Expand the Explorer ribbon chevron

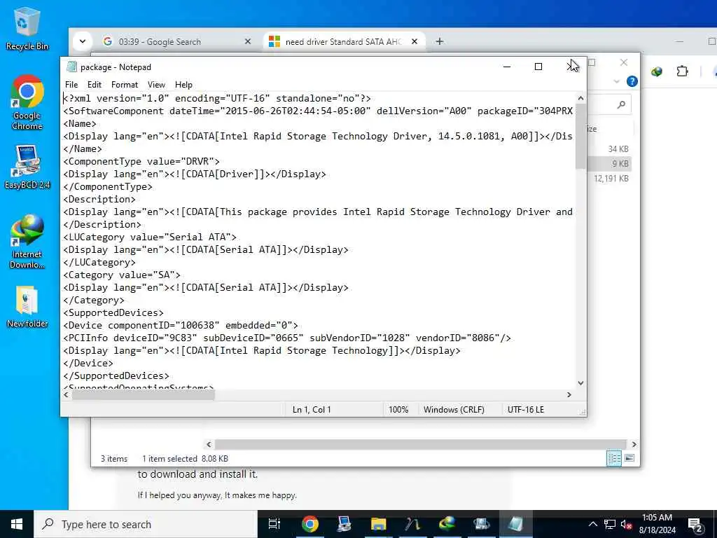[x=616, y=81]
